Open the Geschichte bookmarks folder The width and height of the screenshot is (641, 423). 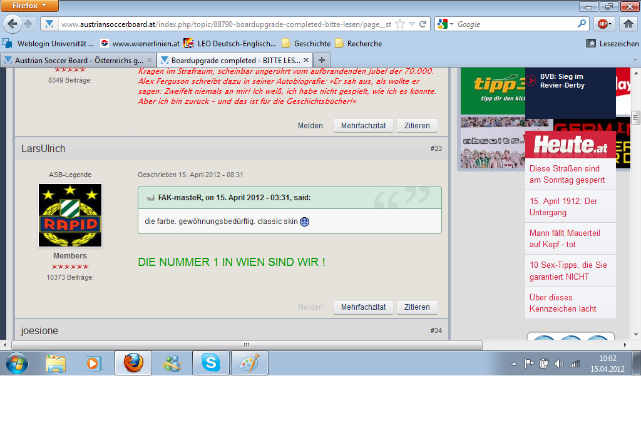[306, 44]
